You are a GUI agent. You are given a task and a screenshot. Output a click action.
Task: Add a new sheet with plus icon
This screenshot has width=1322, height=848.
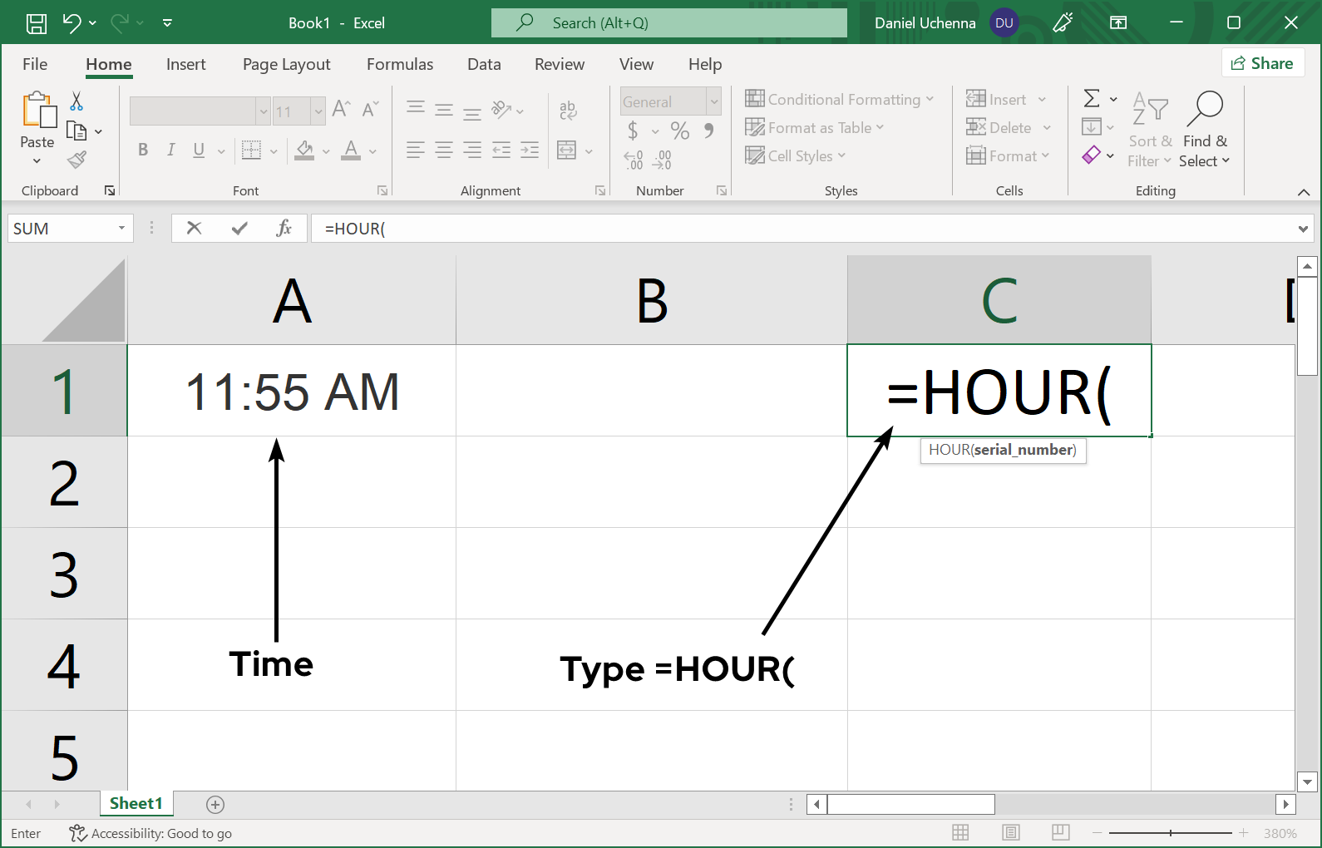[215, 804]
